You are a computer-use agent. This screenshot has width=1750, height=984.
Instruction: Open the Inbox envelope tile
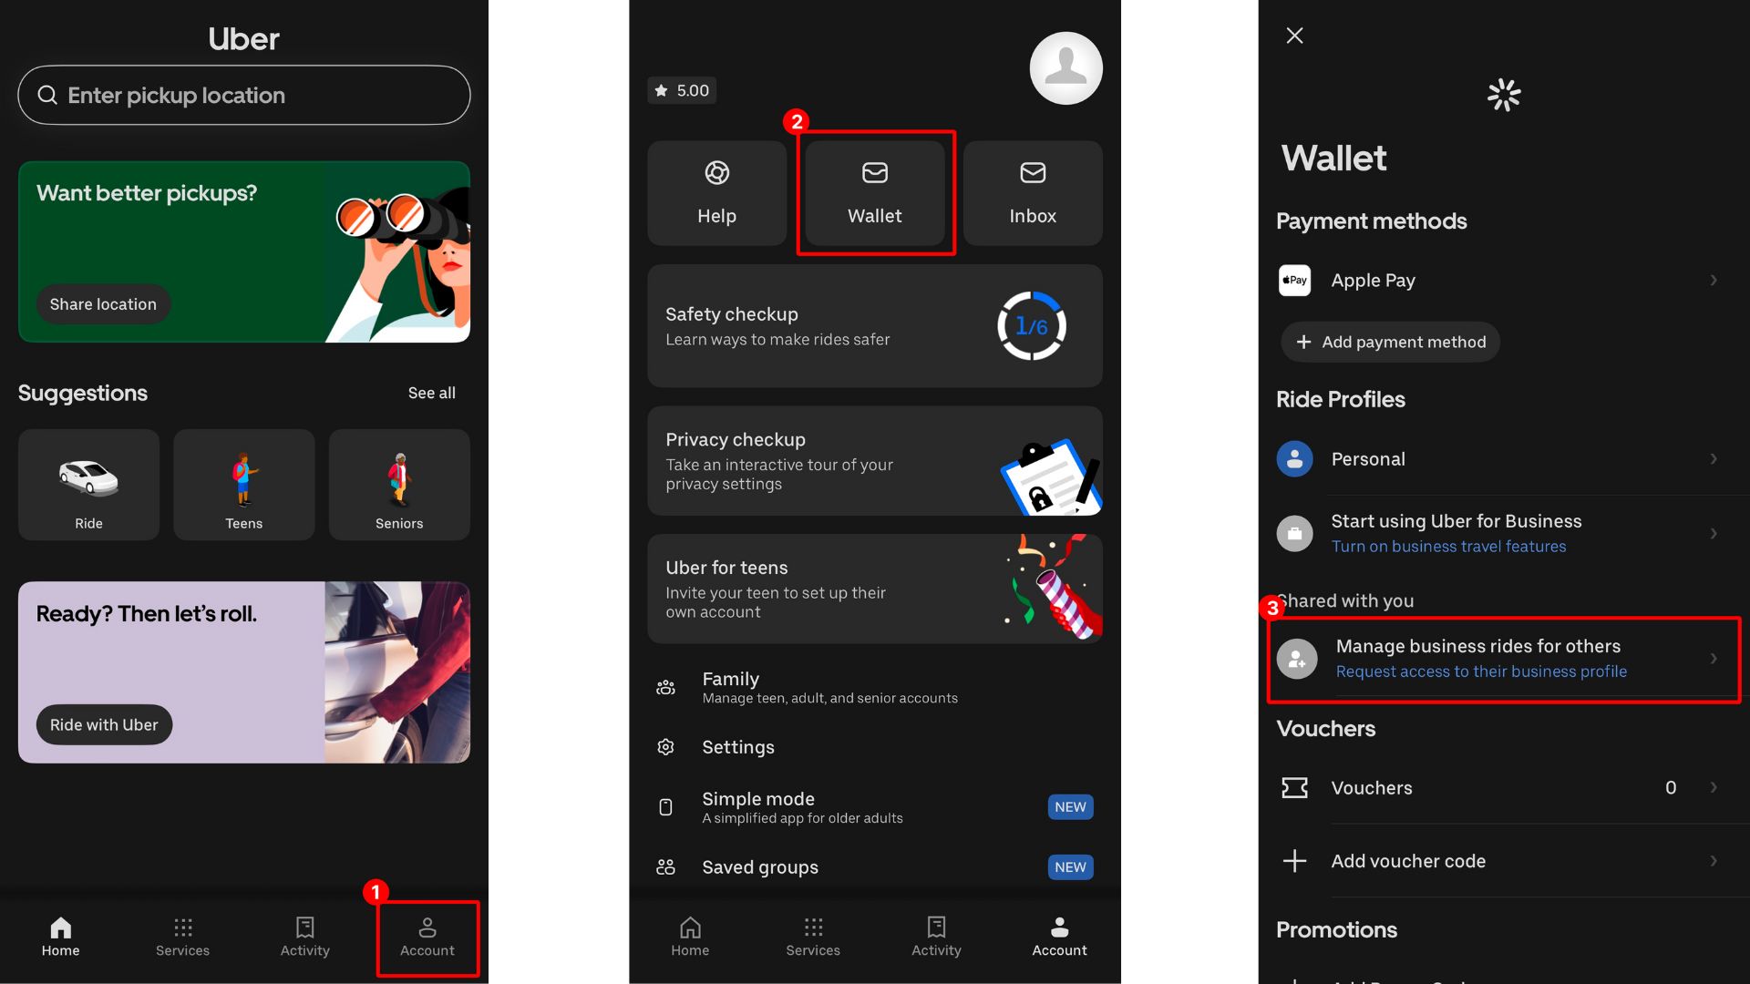tap(1032, 192)
